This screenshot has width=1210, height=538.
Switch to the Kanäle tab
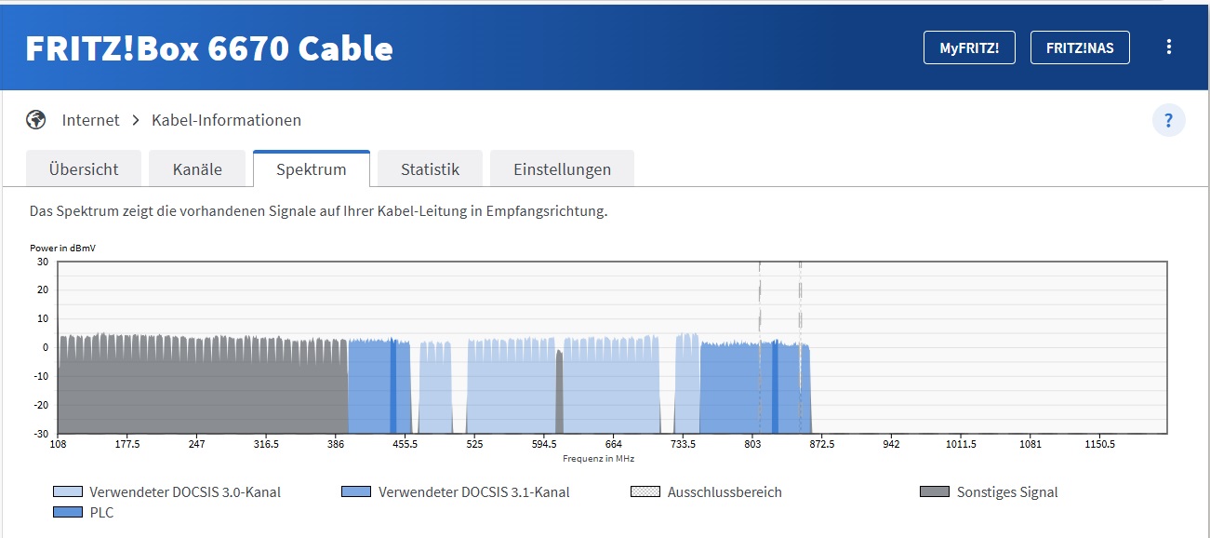click(x=197, y=168)
